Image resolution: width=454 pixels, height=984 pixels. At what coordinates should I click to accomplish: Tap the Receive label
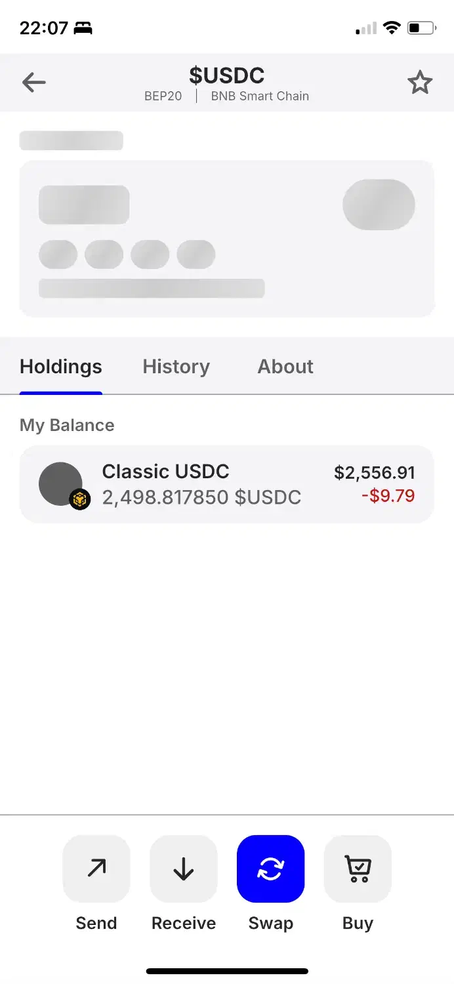click(184, 923)
